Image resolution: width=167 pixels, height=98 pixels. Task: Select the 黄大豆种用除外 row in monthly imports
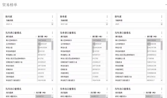tap(28, 40)
